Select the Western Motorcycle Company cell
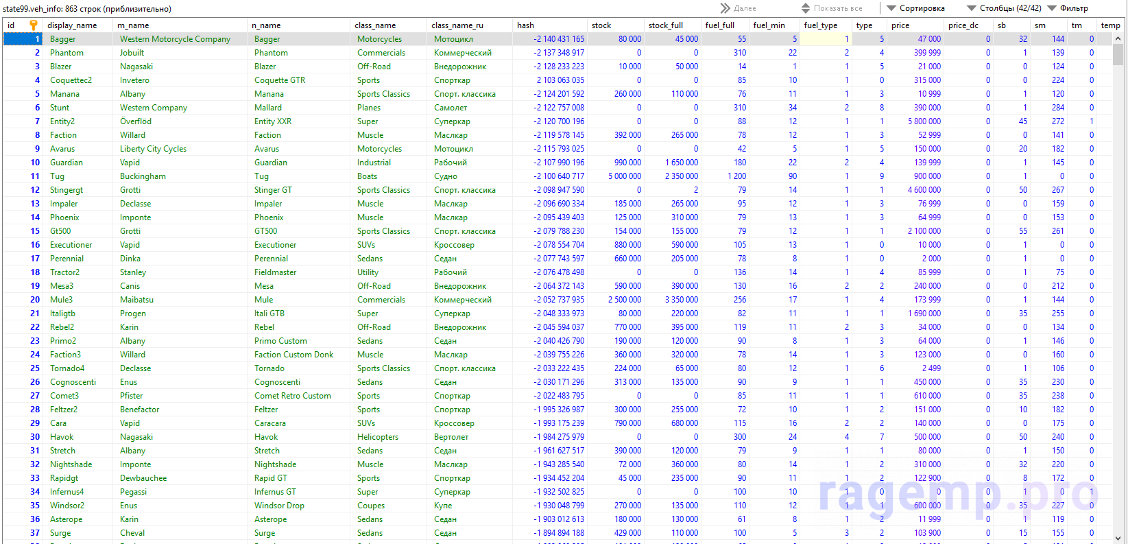Viewport: 1128px width, 544px height. (176, 39)
